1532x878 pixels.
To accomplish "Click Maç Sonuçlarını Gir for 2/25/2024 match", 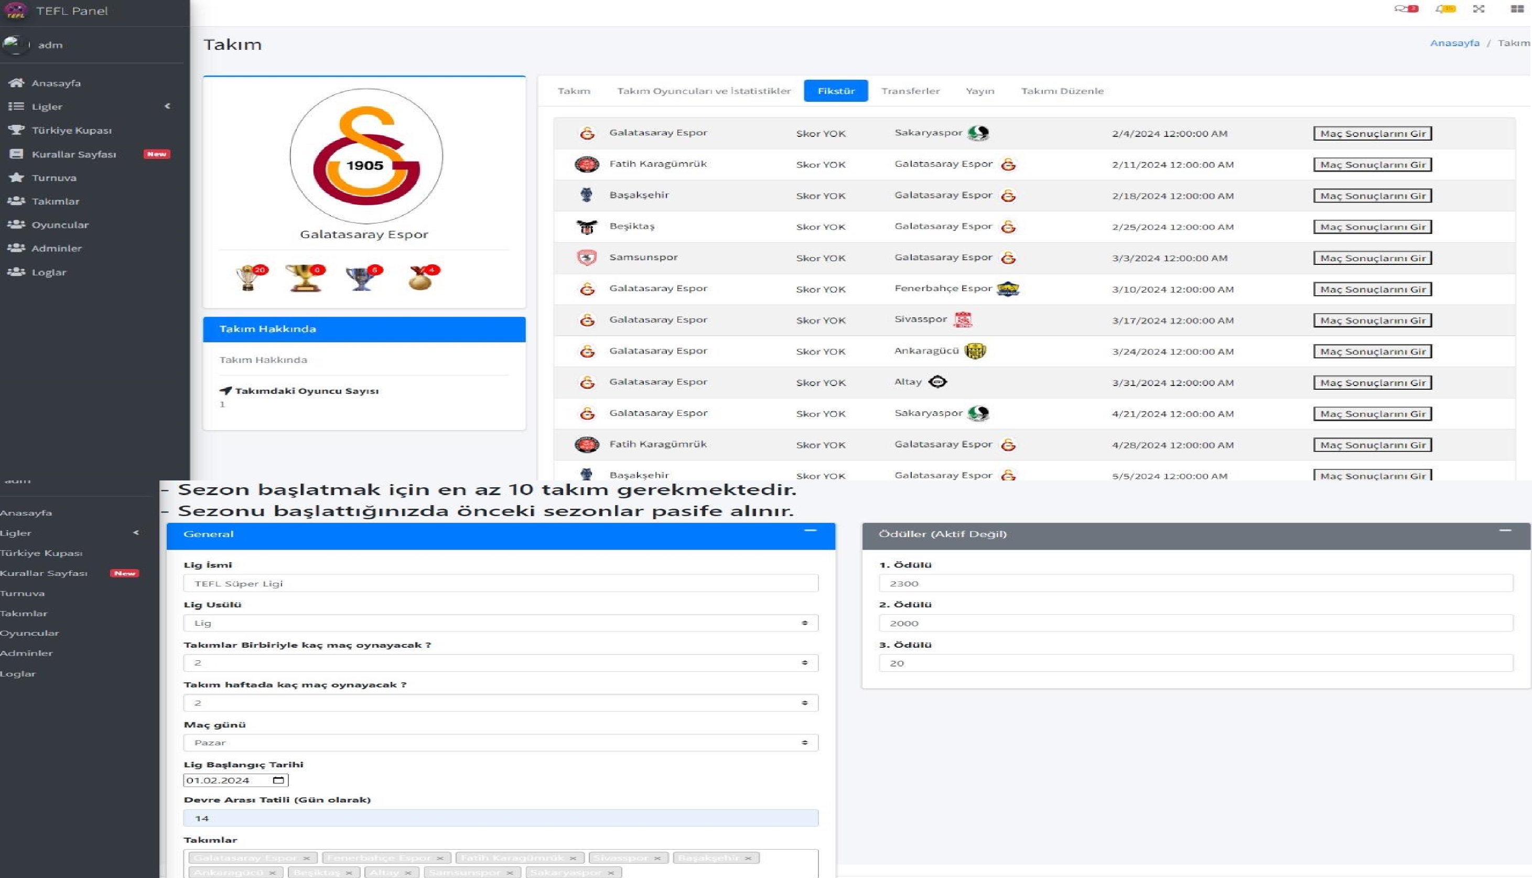I will [x=1372, y=227].
